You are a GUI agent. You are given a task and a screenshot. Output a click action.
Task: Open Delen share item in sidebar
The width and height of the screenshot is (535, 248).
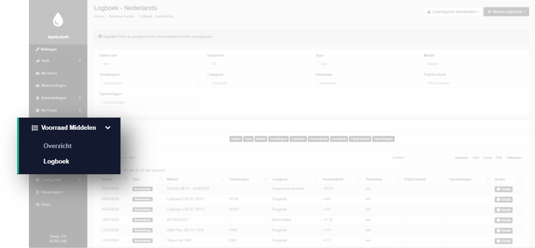pyautogui.click(x=43, y=204)
